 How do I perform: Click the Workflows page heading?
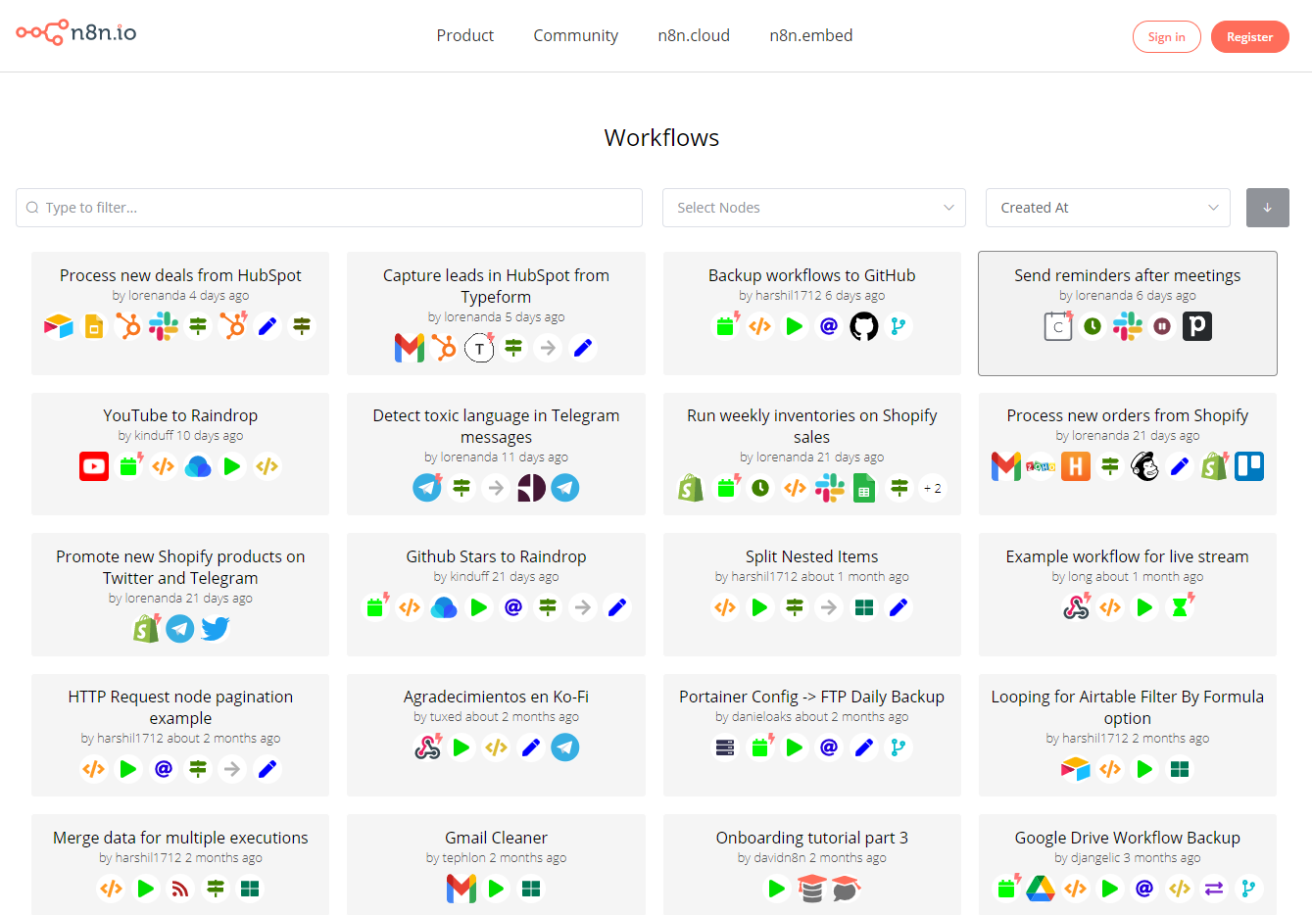(661, 138)
